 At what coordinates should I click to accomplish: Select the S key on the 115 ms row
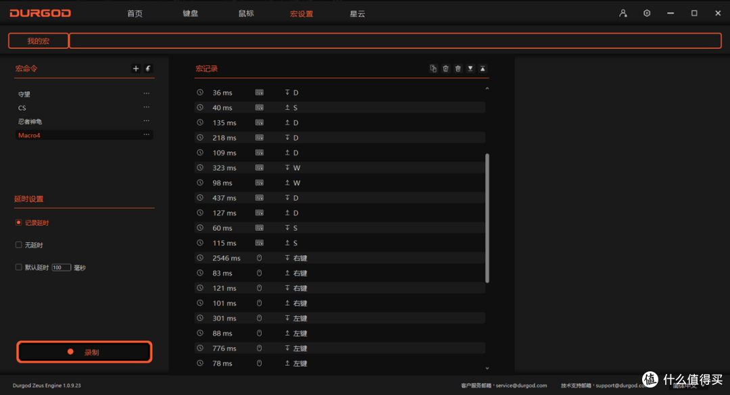tap(295, 243)
